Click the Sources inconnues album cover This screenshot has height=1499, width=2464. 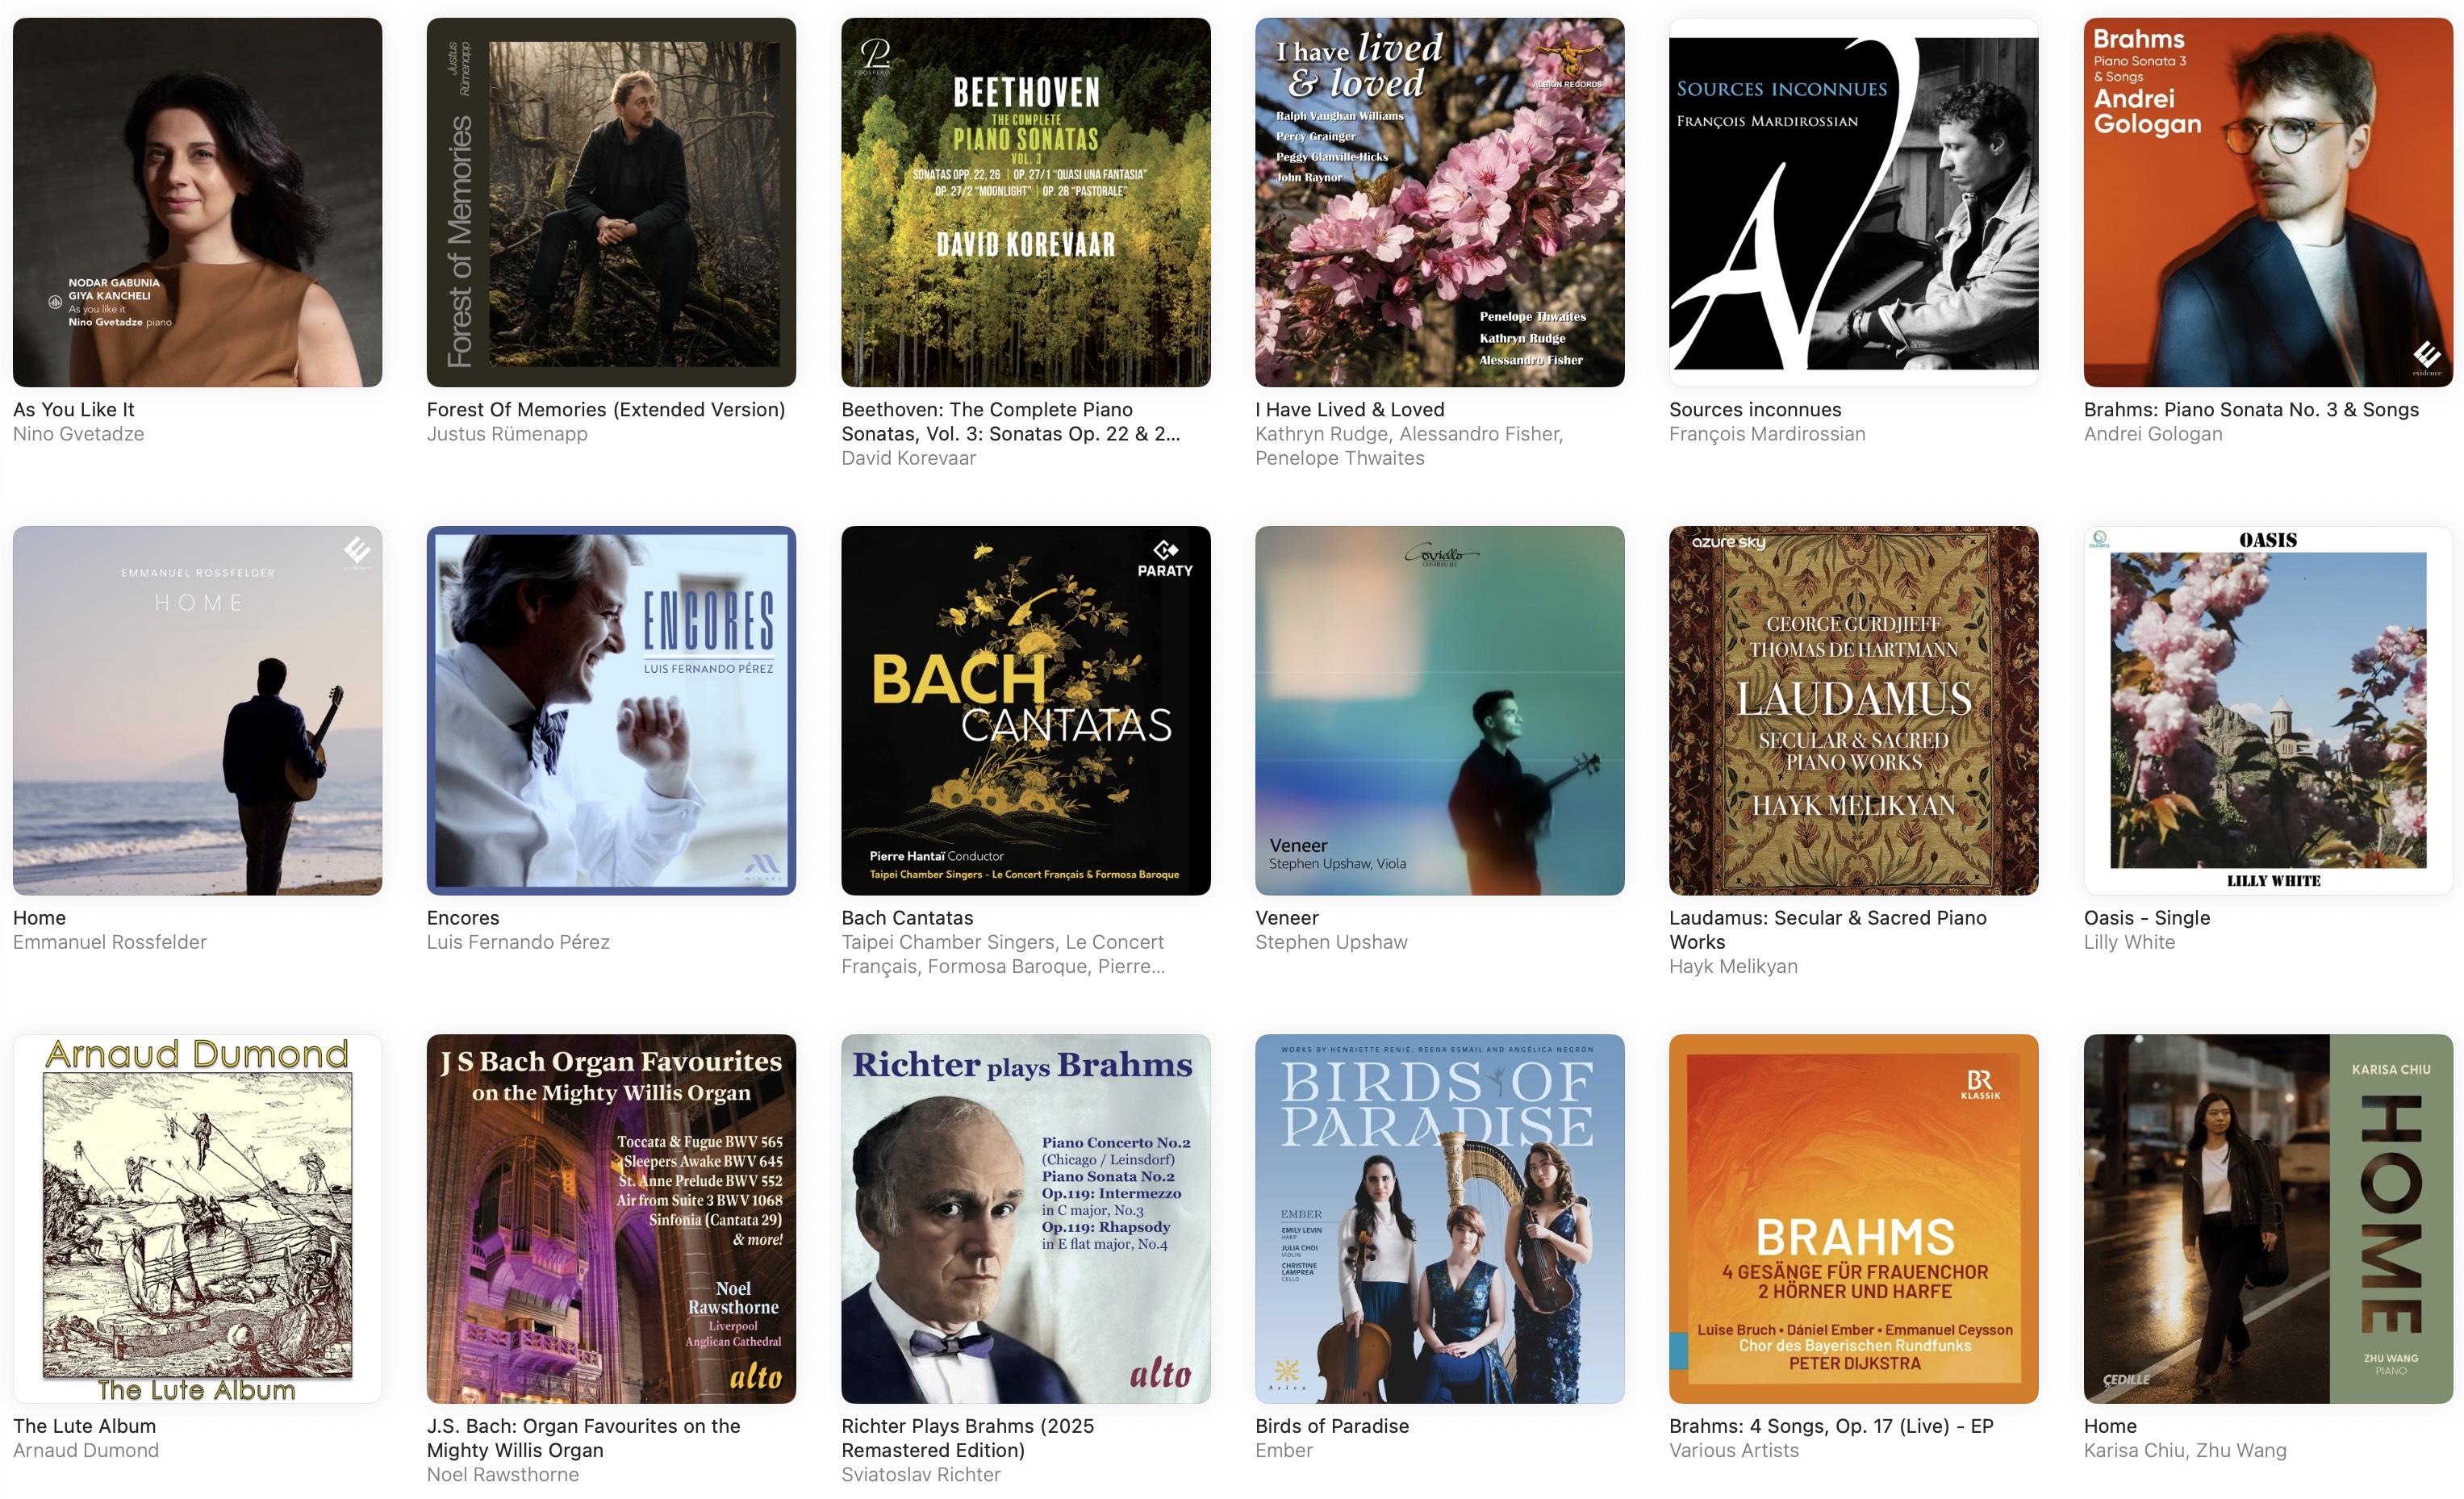click(1854, 202)
